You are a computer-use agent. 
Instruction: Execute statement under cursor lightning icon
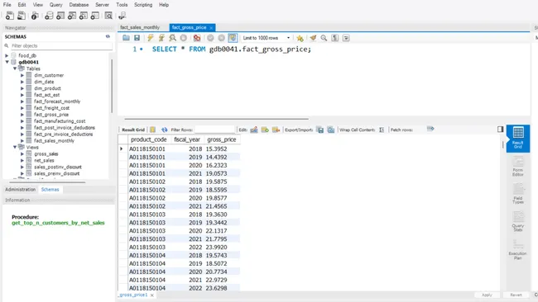[x=161, y=38]
